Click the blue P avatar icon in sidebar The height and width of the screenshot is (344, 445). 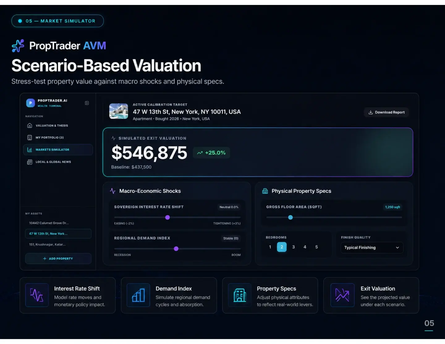pyautogui.click(x=31, y=103)
